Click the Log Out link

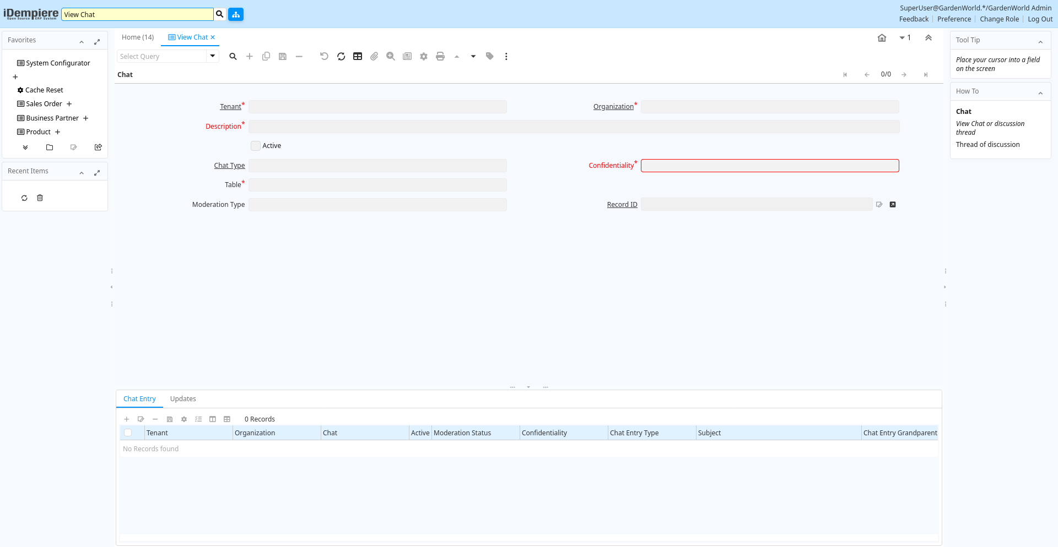(1040, 19)
